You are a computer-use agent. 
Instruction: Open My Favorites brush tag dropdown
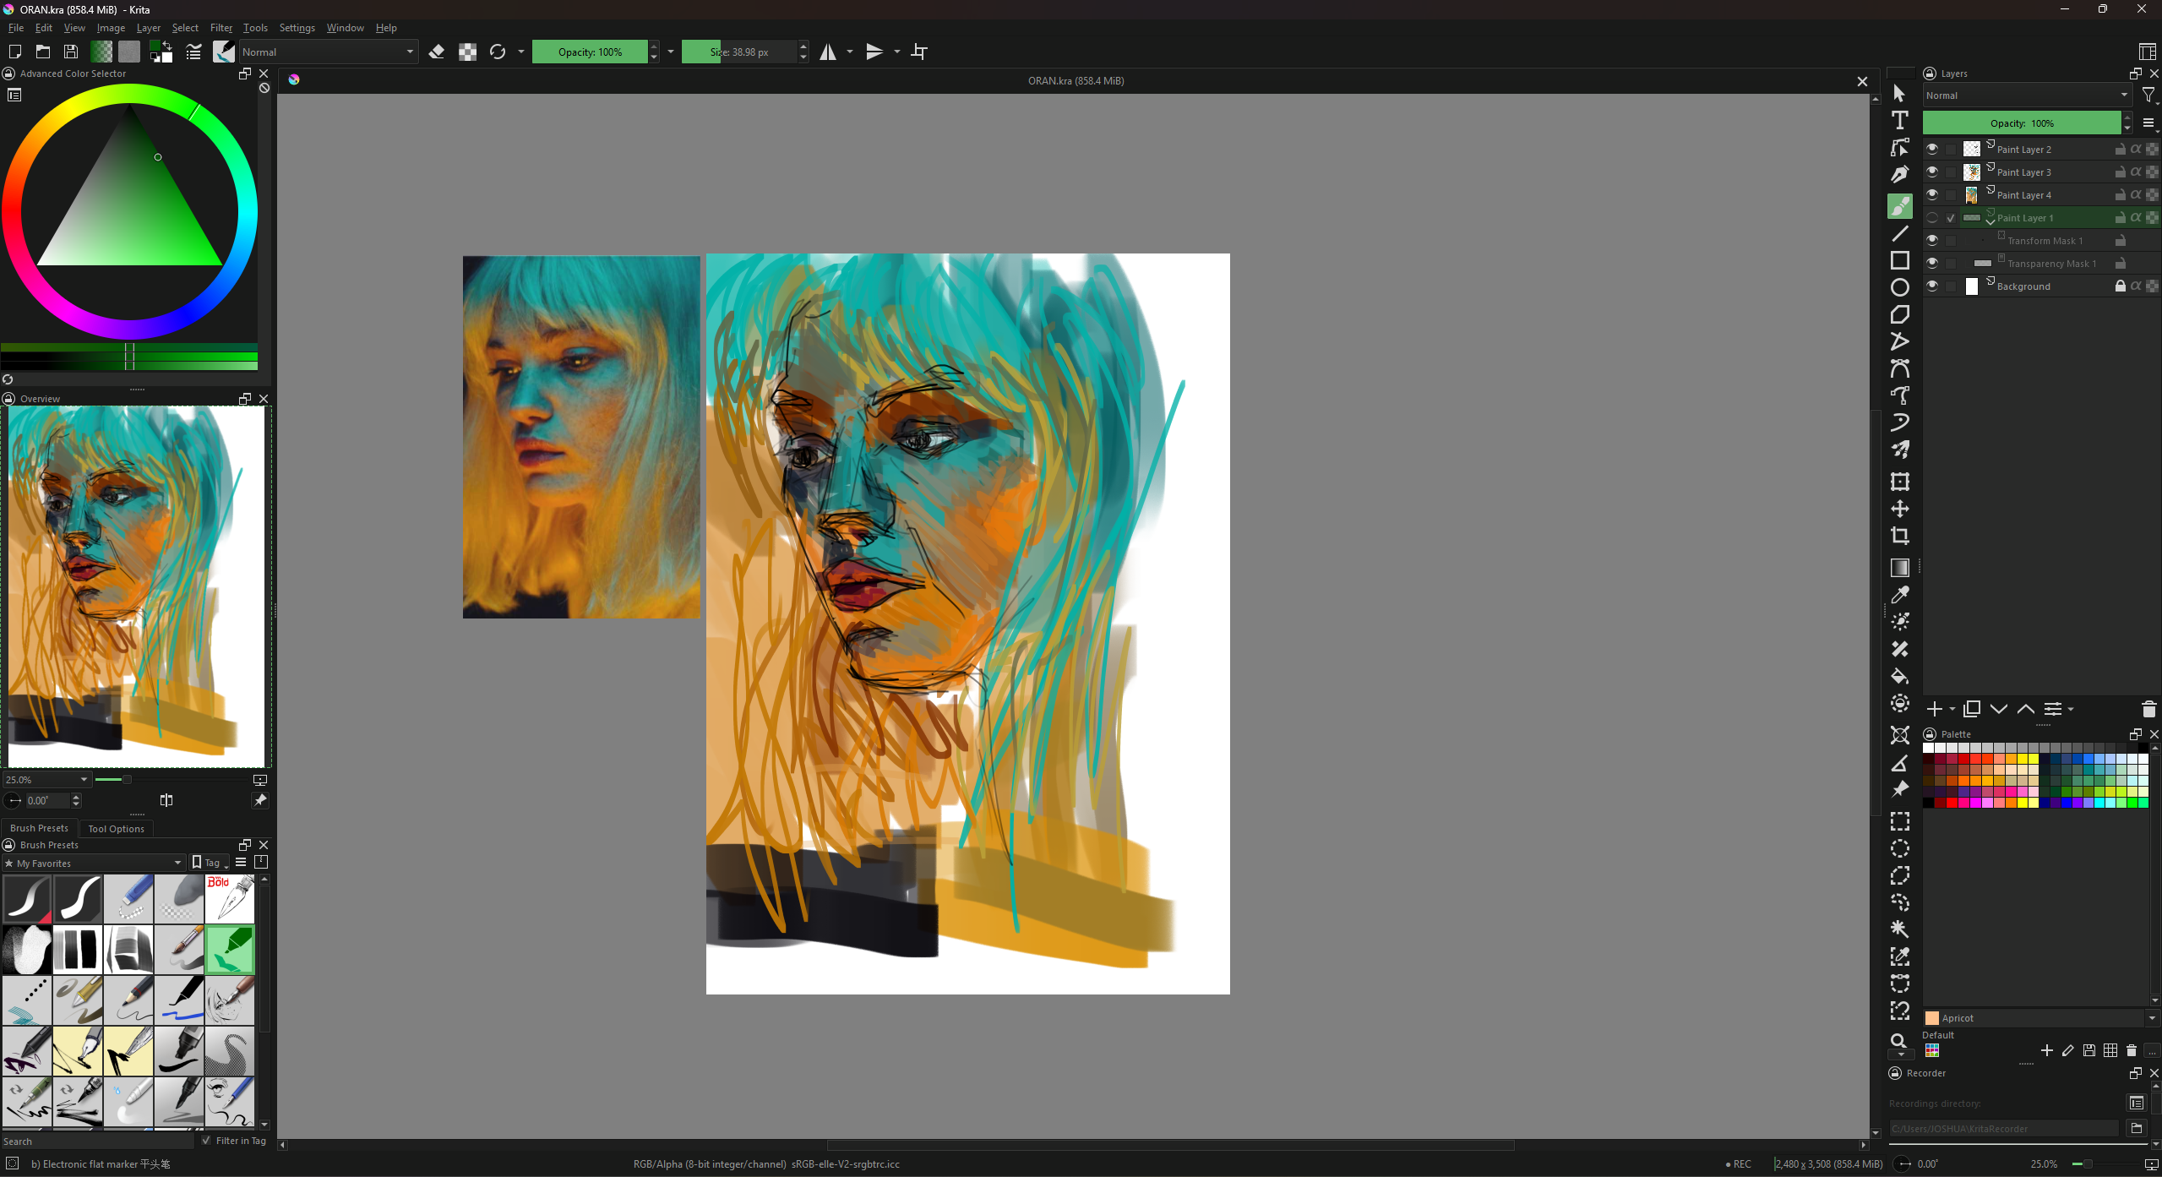click(x=93, y=863)
